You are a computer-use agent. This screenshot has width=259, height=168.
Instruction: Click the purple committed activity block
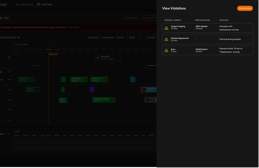(x=92, y=90)
